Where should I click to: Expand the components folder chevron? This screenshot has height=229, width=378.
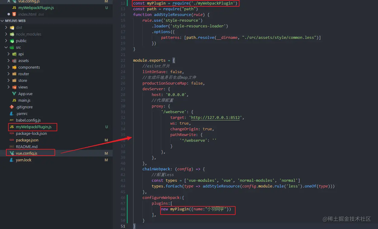(x=8, y=67)
